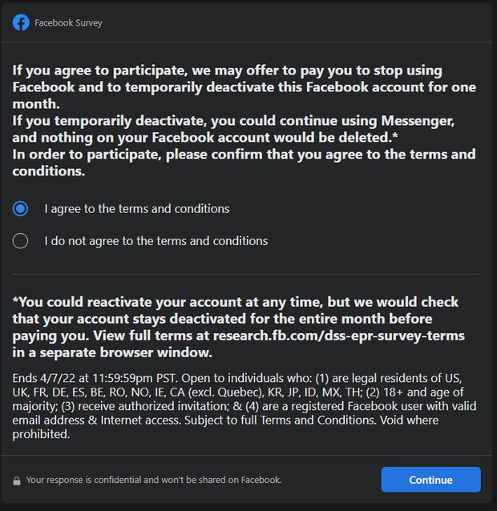This screenshot has width=497, height=511.
Task: Click the lock icon beside the confidentiality notice
Action: coord(16,481)
